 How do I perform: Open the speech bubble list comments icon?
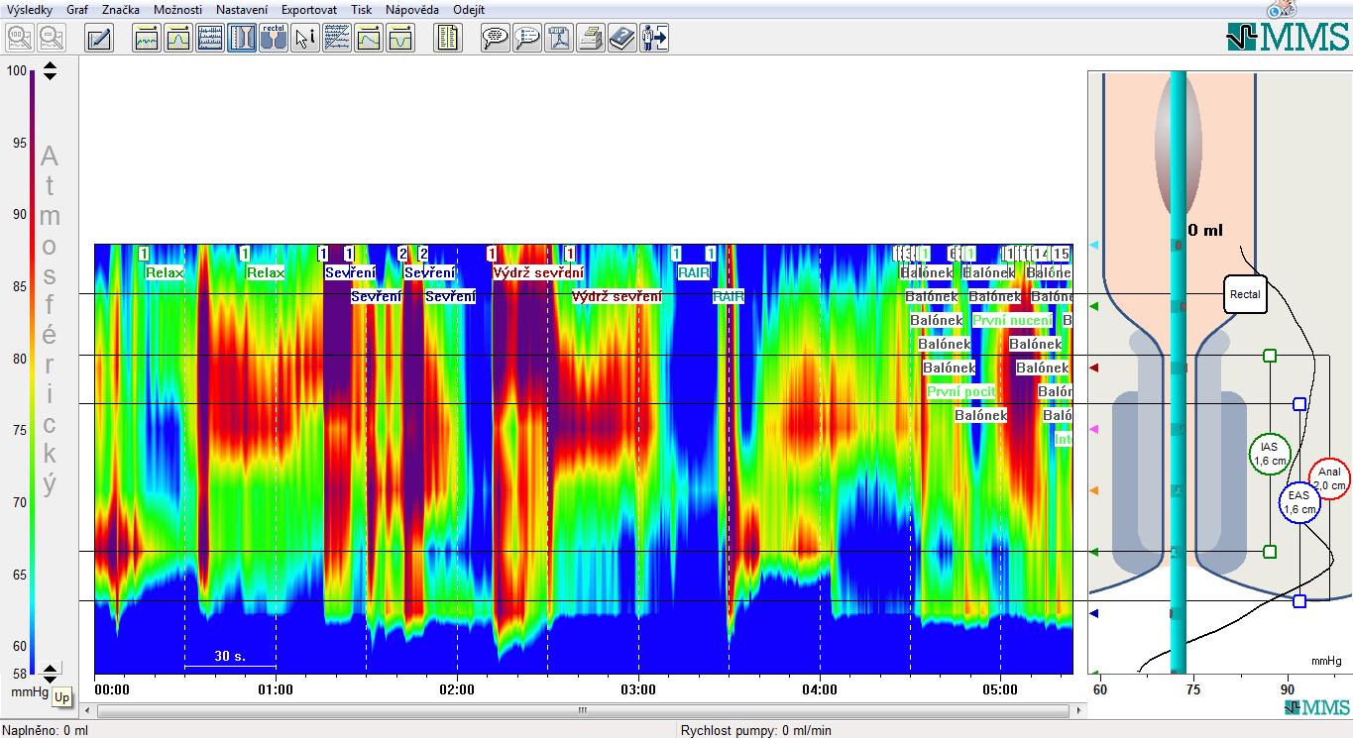point(527,39)
